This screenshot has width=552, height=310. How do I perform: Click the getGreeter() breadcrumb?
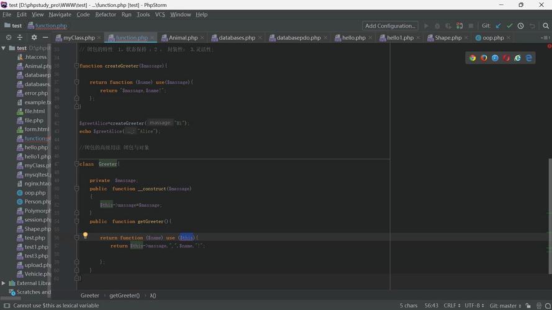[125, 296]
